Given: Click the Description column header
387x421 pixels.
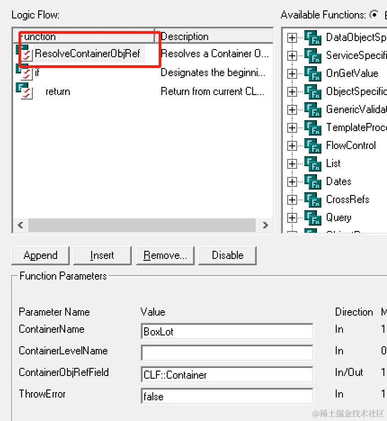Looking at the screenshot, I should 214,36.
